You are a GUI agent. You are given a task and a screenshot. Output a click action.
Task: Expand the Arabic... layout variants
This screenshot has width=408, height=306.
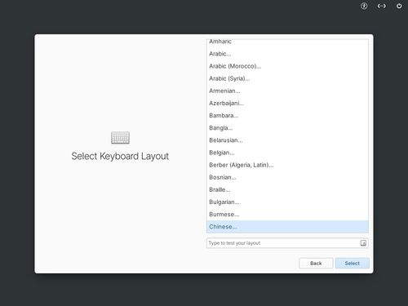287,54
